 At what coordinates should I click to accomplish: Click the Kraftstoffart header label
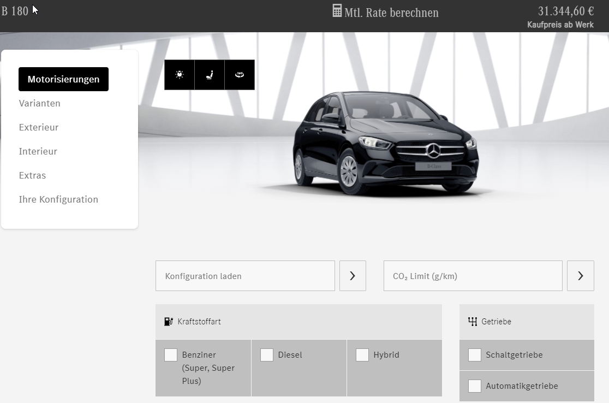[199, 322]
